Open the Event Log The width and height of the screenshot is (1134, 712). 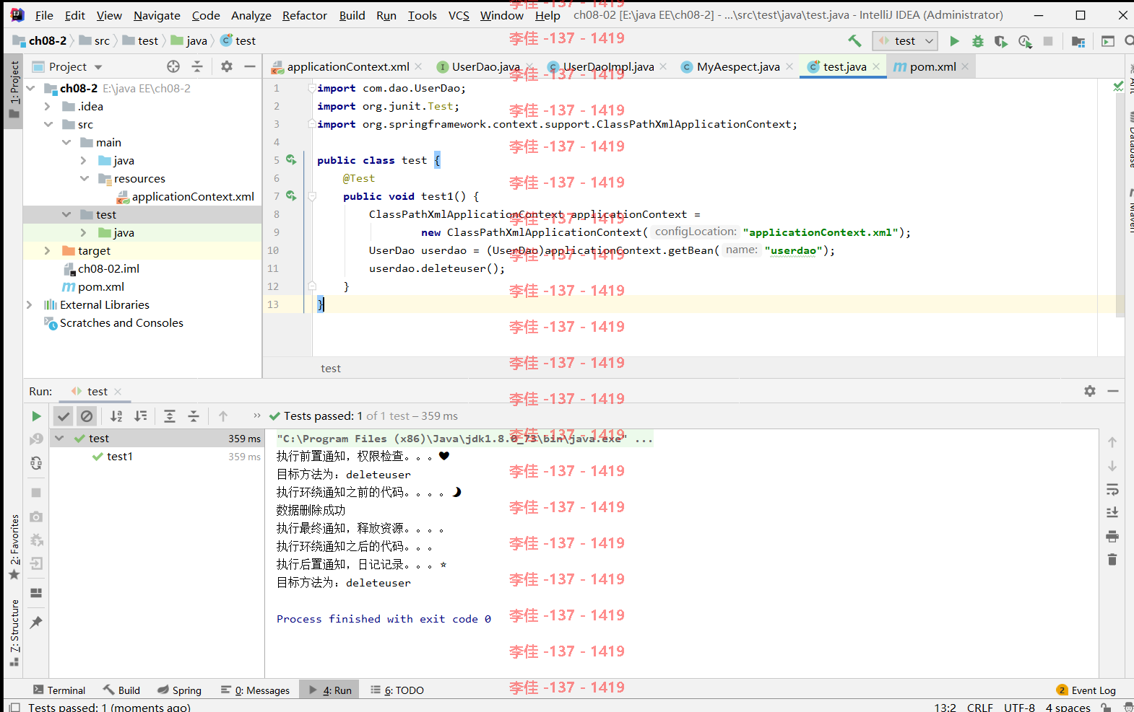tap(1086, 690)
